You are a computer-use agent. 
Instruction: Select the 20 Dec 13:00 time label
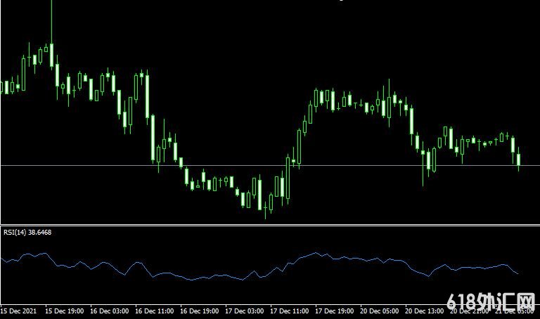click(424, 311)
